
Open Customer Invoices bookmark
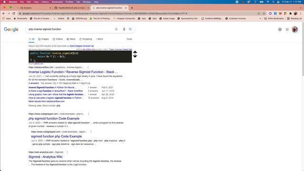pyautogui.click(x=236, y=19)
